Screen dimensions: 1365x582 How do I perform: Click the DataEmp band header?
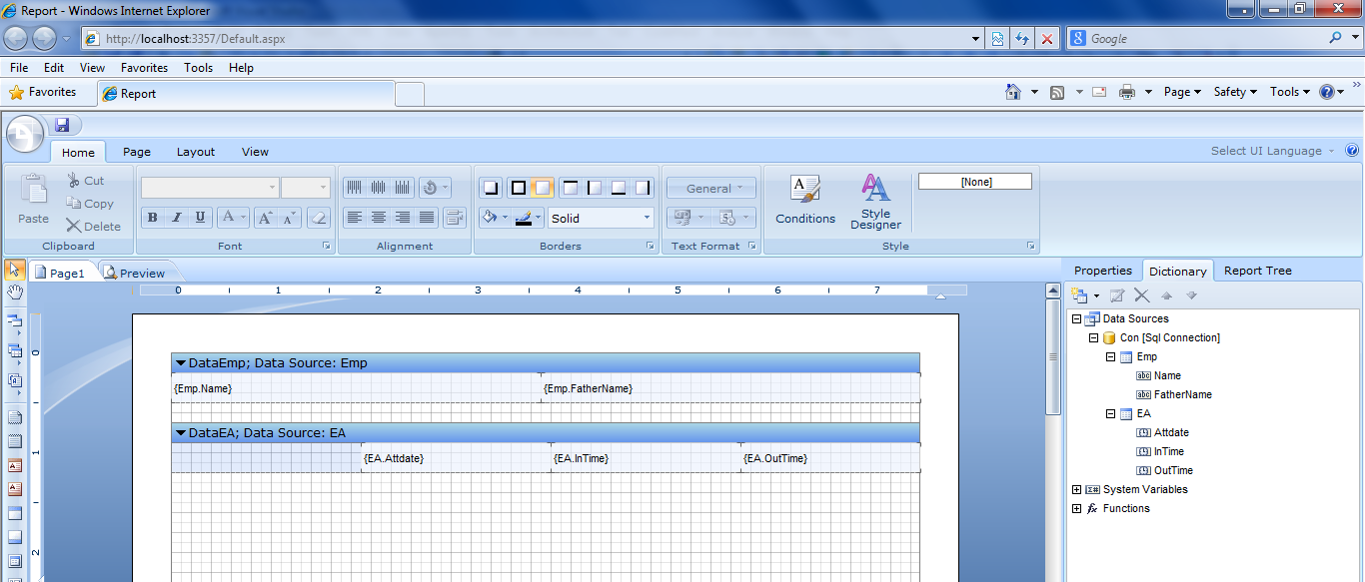pyautogui.click(x=546, y=363)
